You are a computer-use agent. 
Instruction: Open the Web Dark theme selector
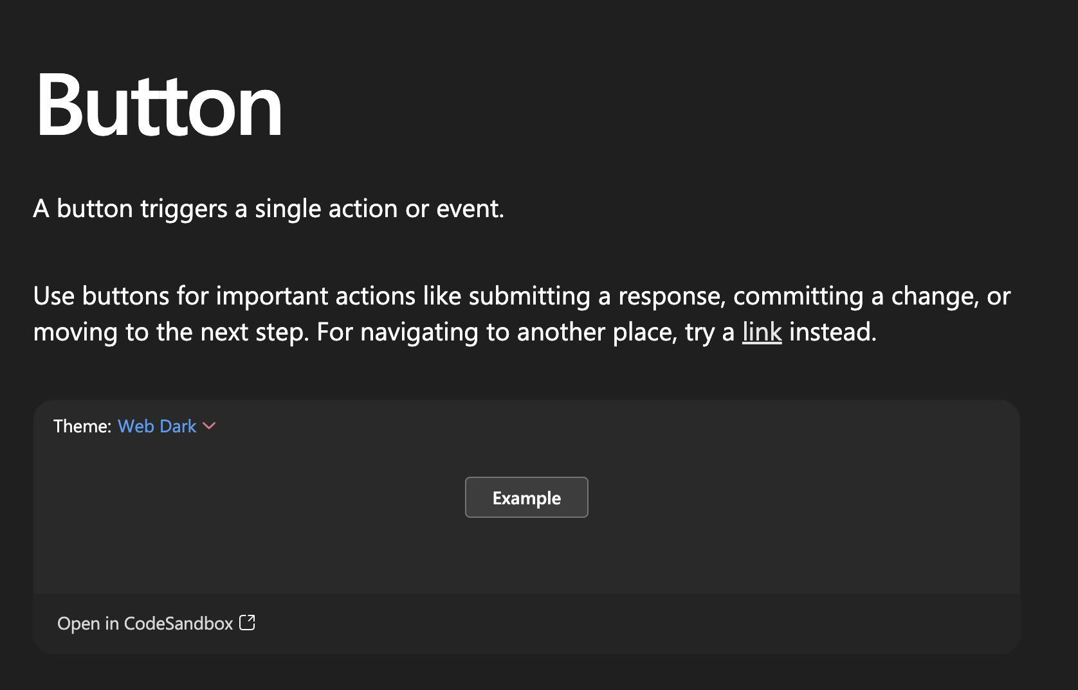point(167,426)
